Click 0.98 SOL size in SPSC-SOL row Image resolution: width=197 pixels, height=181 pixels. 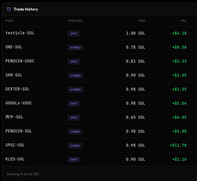(x=136, y=146)
